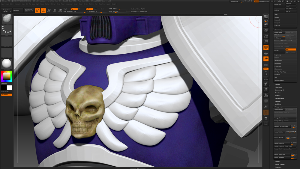Click the Rotate transform icon
Image resolution: width=300 pixels, height=169 pixels.
point(60,10)
